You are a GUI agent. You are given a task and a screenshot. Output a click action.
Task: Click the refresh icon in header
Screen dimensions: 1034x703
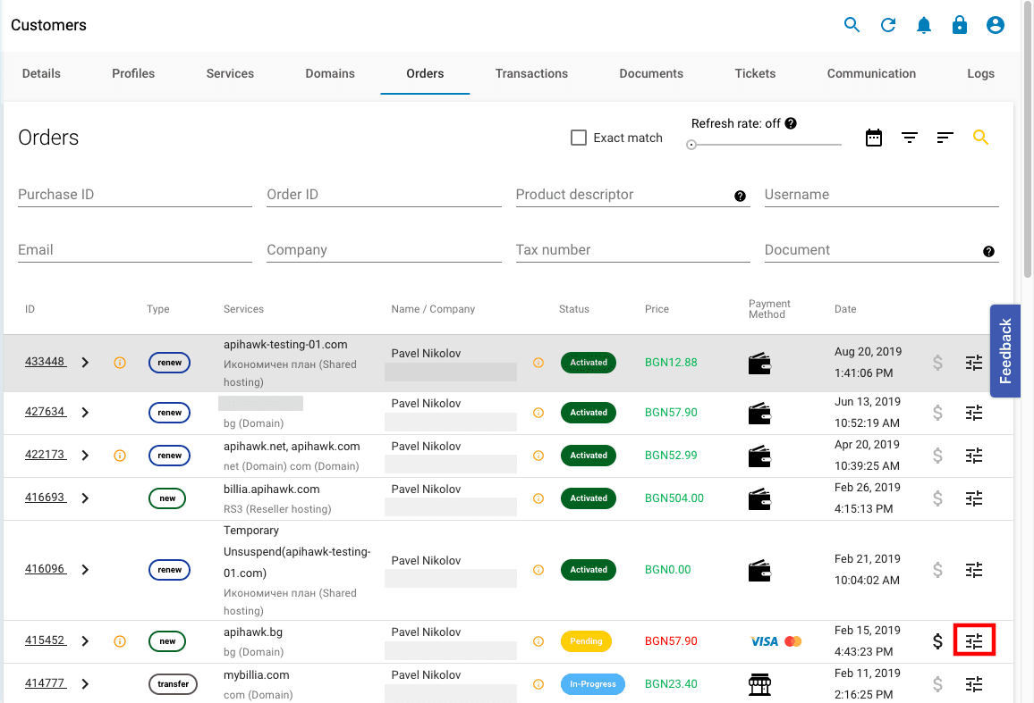[x=888, y=25]
